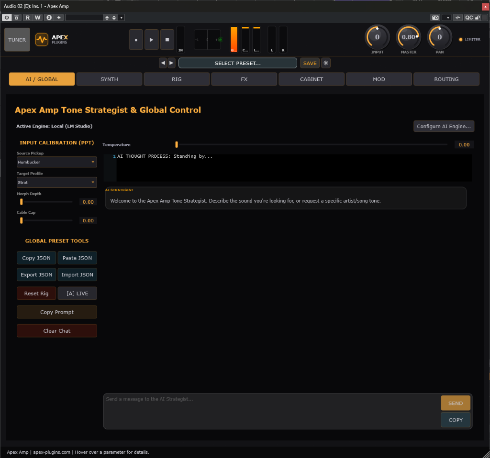Viewport: 490px width, 458px height.
Task: Load previous program with up arrow
Action: point(107,18)
